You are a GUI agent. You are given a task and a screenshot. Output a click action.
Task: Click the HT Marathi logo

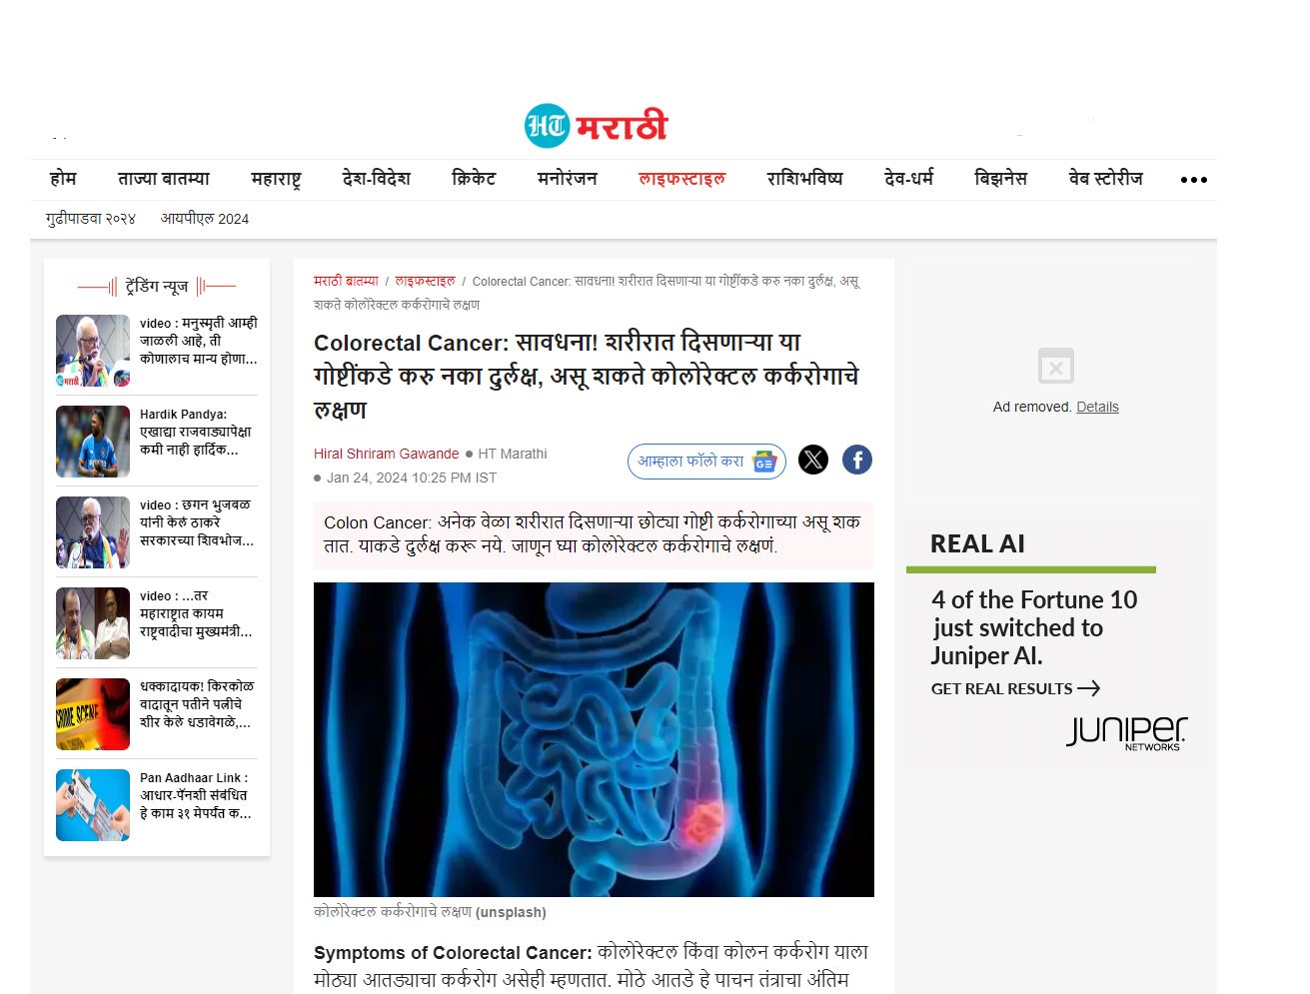coord(596,126)
